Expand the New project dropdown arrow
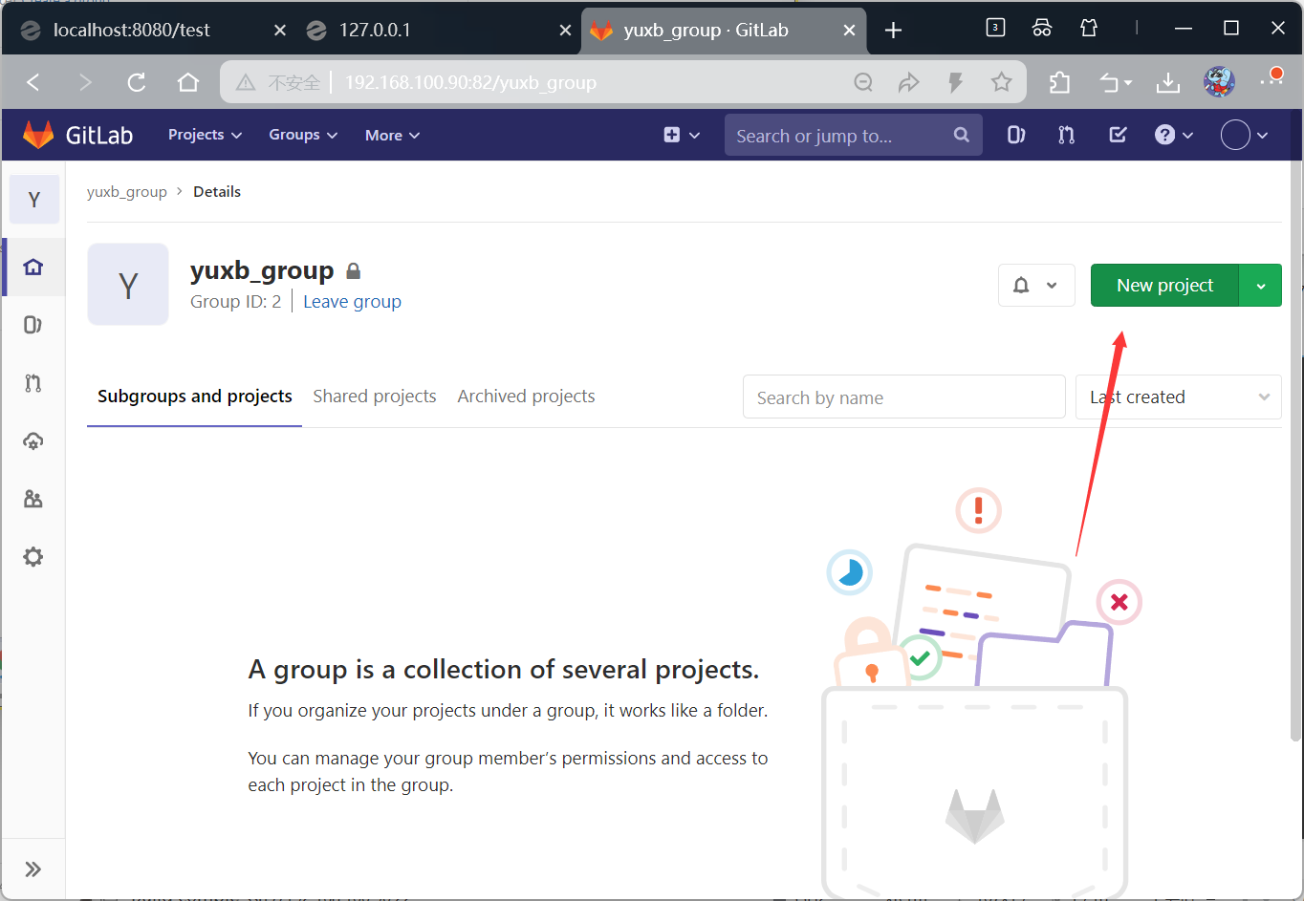The height and width of the screenshot is (901, 1304). pyautogui.click(x=1261, y=285)
